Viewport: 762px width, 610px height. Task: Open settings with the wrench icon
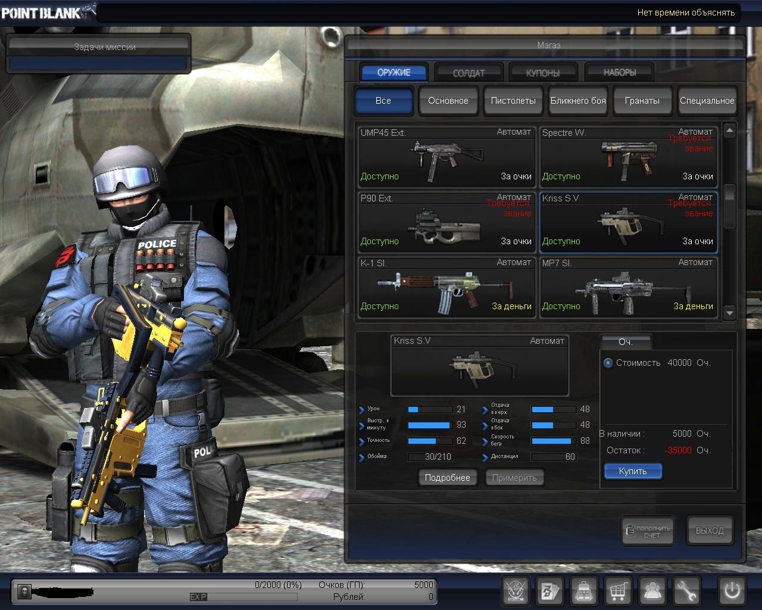pyautogui.click(x=686, y=591)
